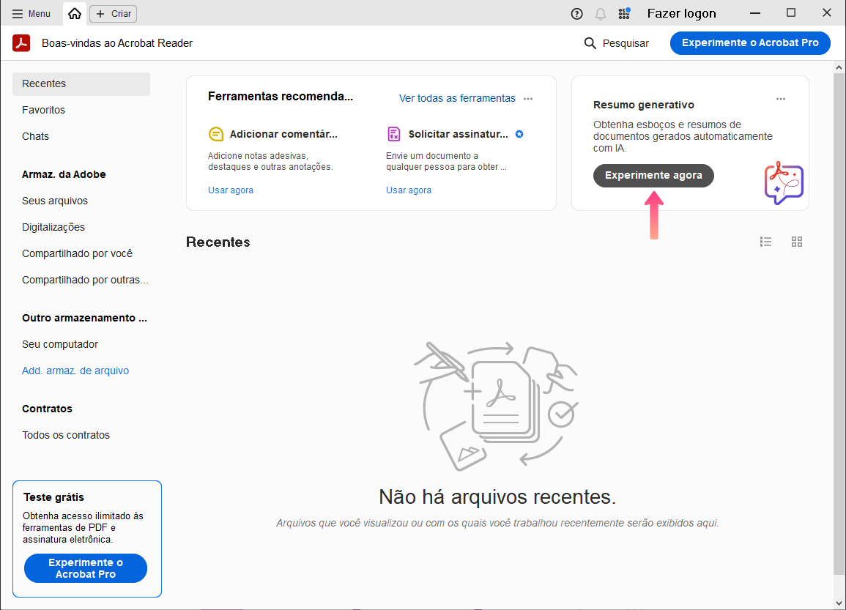Open the help question mark icon

pyautogui.click(x=576, y=14)
